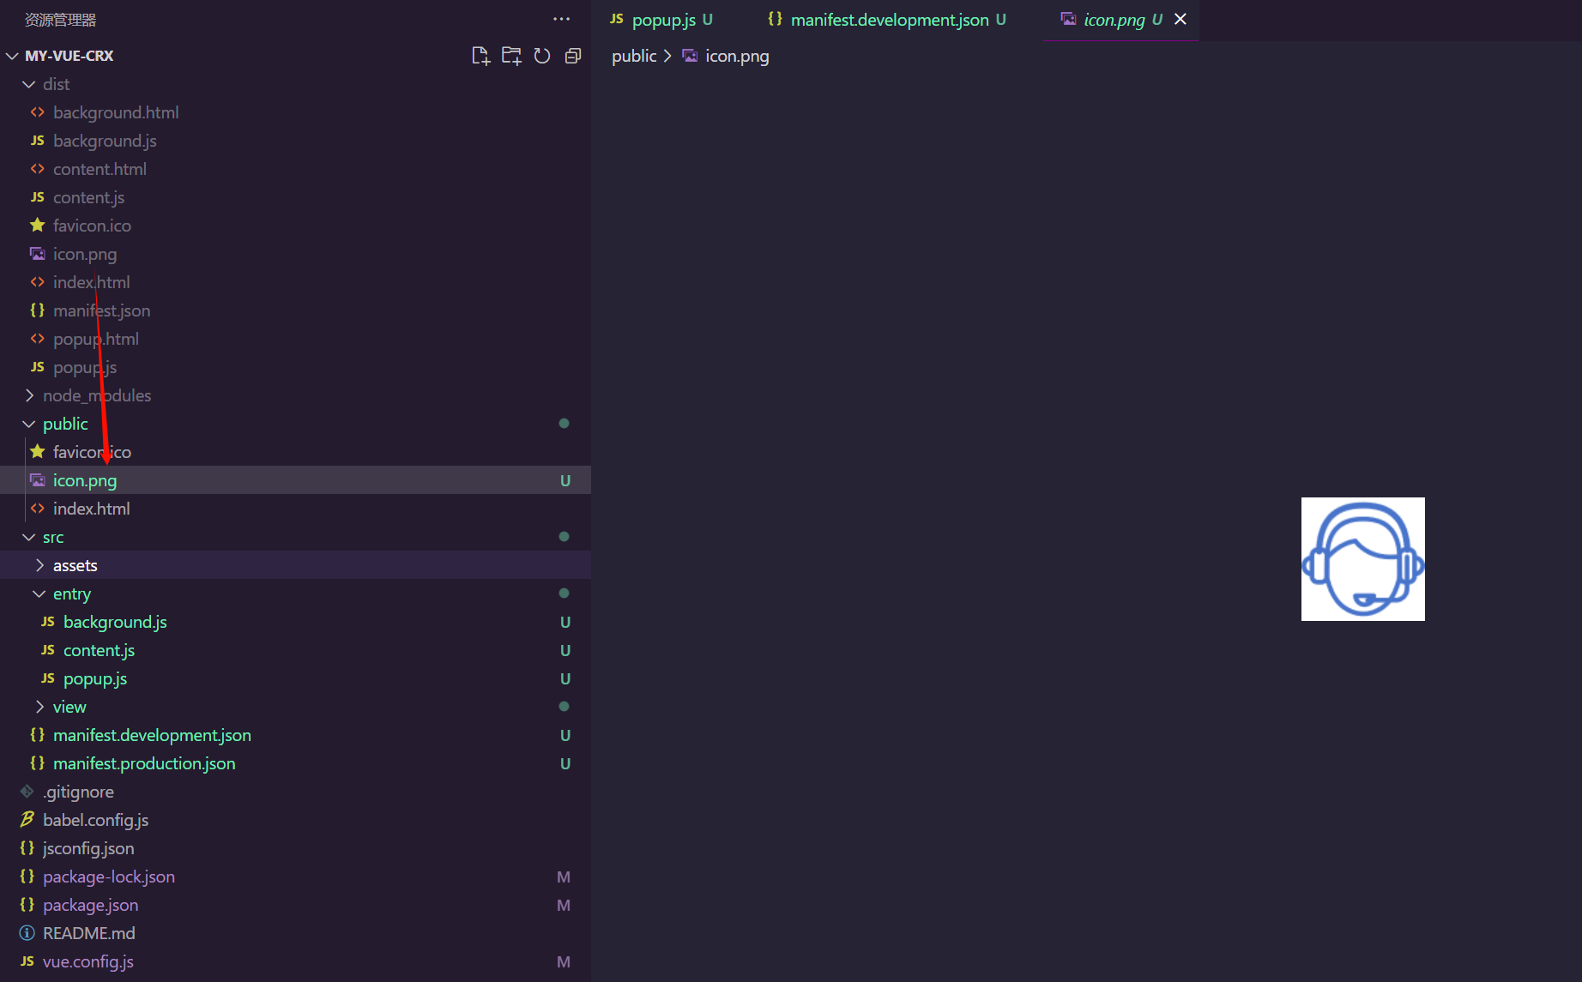This screenshot has height=982, width=1582.
Task: Click the info icon beside README.md
Action: pos(27,933)
